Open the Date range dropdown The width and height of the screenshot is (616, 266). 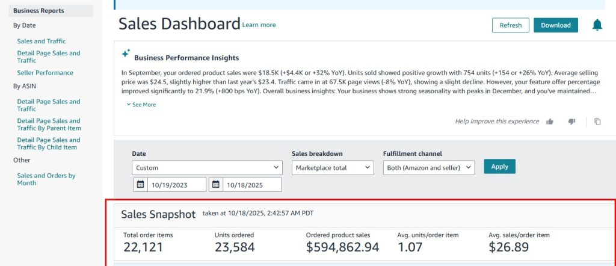pyautogui.click(x=207, y=168)
